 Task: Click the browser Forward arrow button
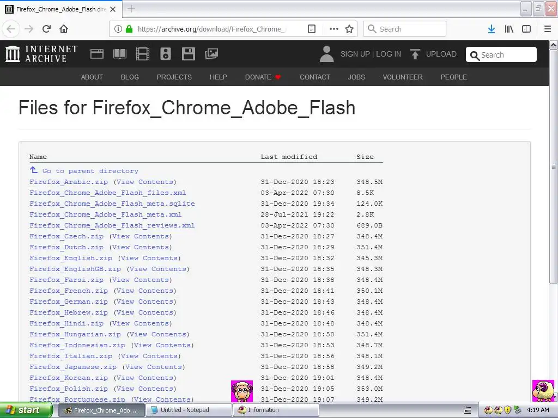pyautogui.click(x=29, y=29)
